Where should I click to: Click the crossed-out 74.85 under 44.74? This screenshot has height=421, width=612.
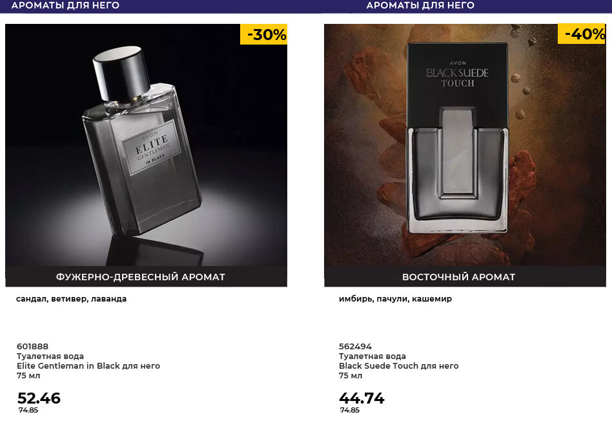click(350, 410)
